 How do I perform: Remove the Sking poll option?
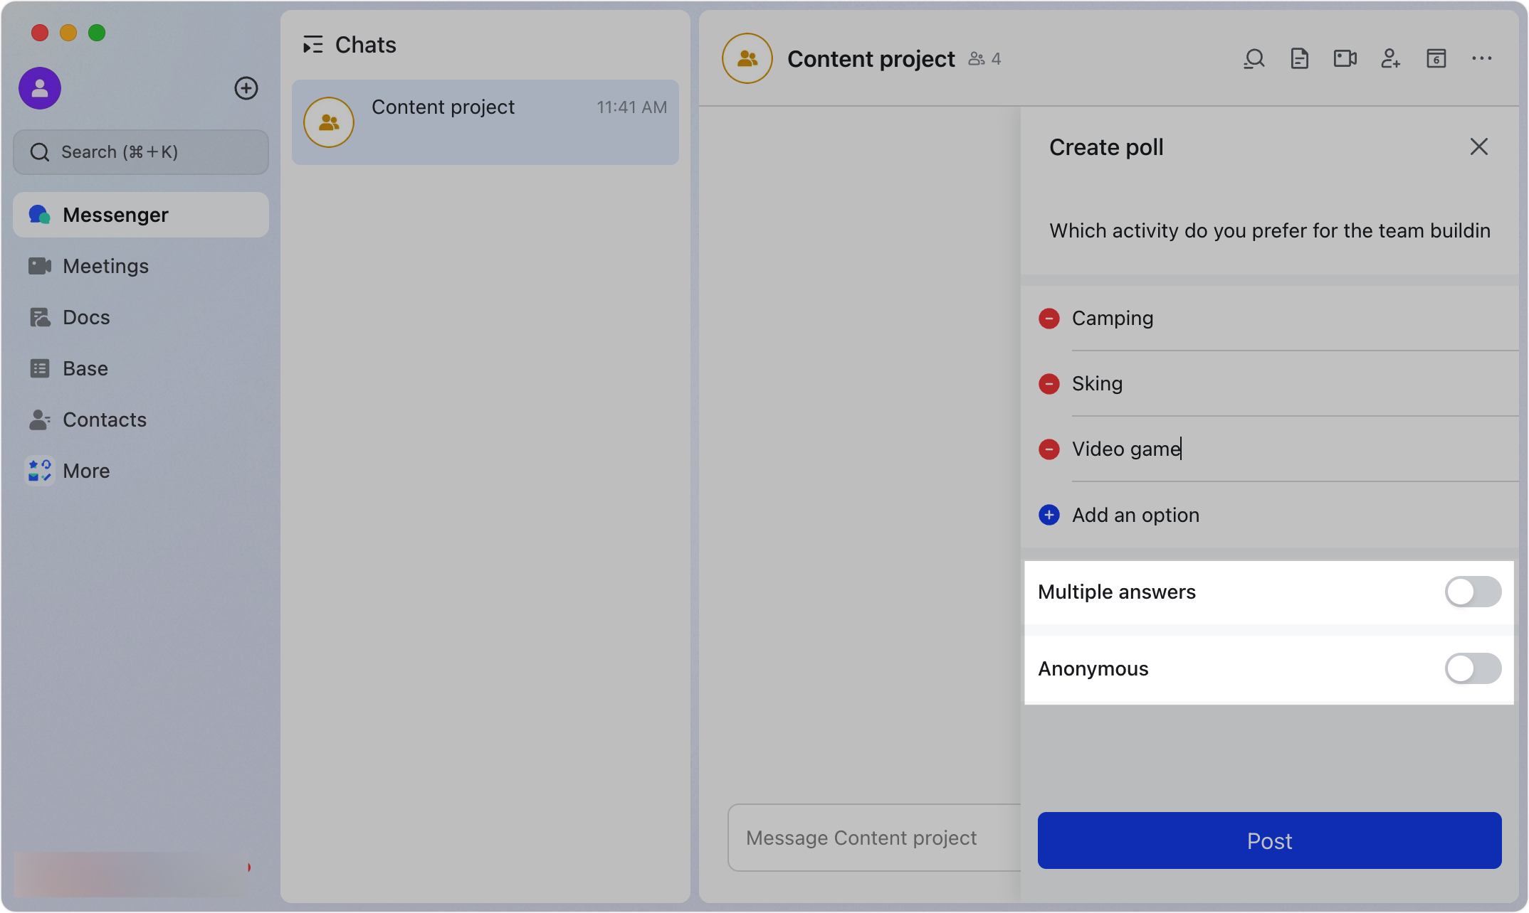click(1049, 383)
